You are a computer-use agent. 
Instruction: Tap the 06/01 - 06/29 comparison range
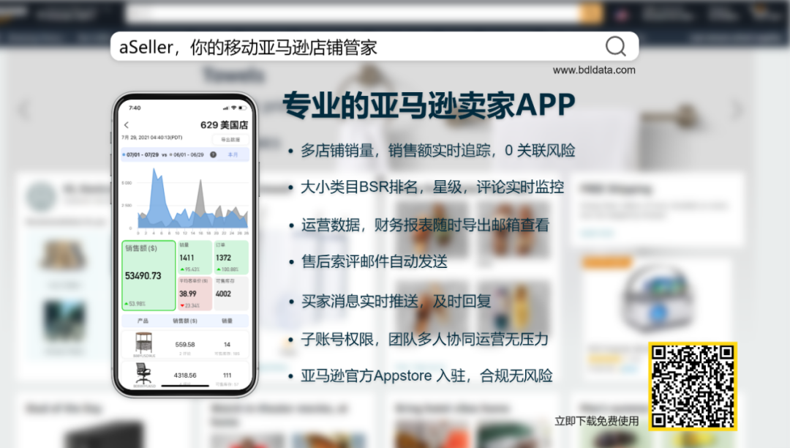187,154
